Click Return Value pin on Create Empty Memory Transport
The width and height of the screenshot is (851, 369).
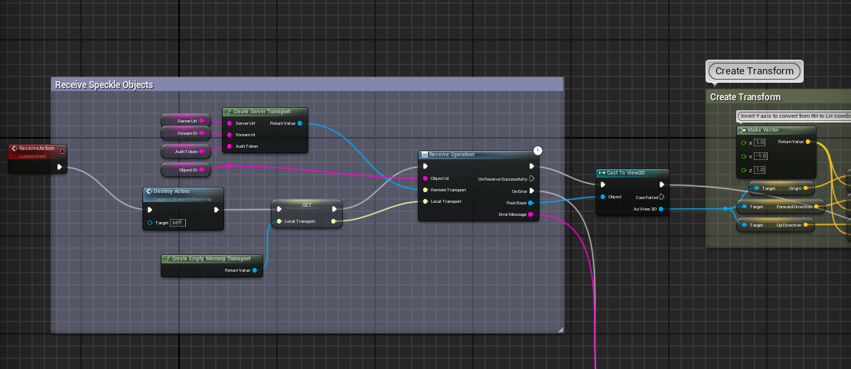(255, 269)
